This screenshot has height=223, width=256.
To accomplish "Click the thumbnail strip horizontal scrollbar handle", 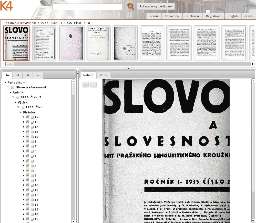I will (10, 64).
